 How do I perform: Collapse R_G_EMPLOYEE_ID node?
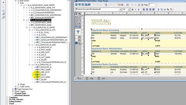tap(29, 65)
